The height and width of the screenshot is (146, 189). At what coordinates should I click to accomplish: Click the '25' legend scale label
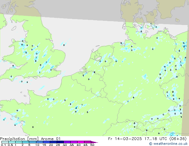58,145
